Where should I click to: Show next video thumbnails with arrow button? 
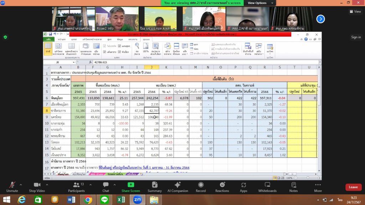coord(320,19)
